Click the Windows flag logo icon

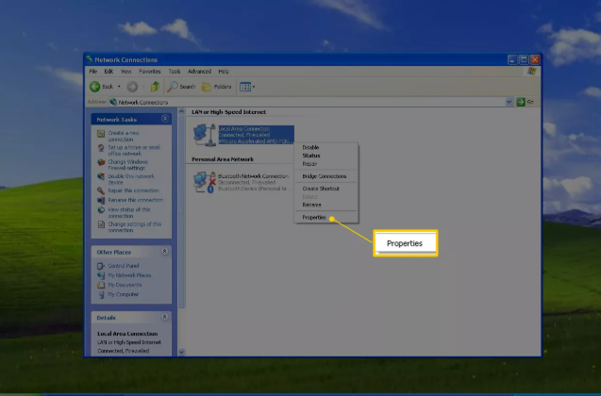[531, 72]
